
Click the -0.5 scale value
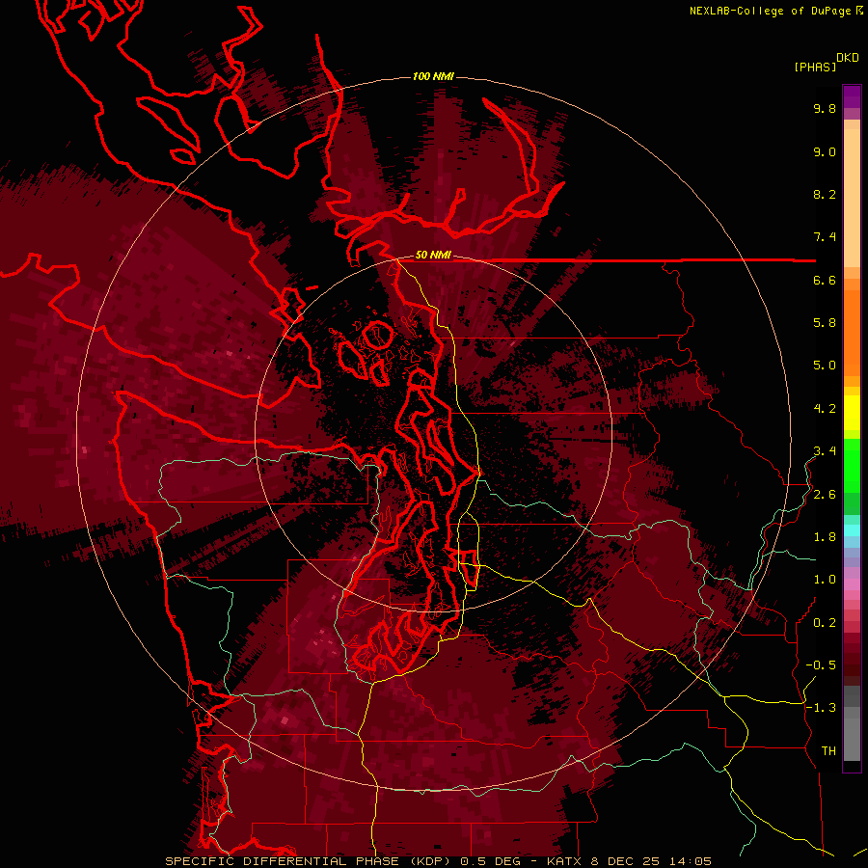(821, 665)
